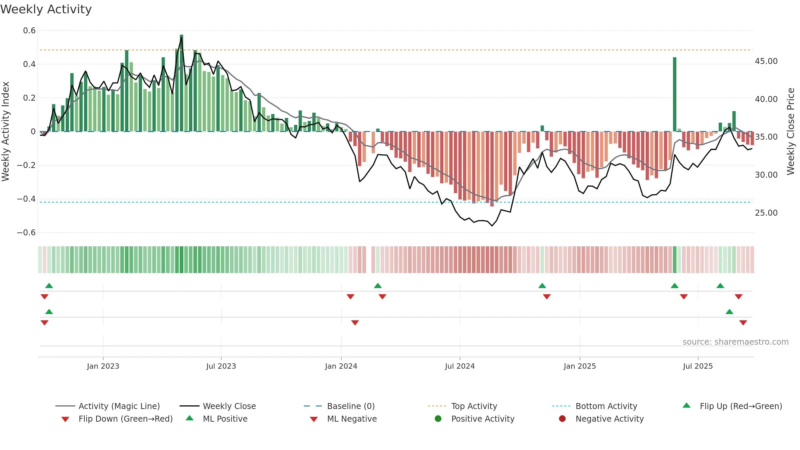Click the Weekly Activity chart title
Viewport: 800px width, 450px height.
pos(46,9)
